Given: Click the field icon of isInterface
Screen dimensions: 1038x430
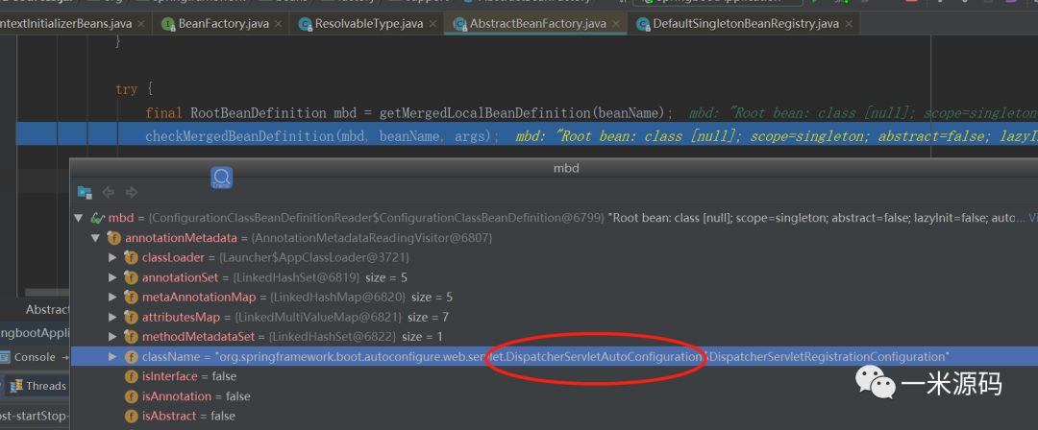Looking at the screenshot, I should pyautogui.click(x=131, y=376).
